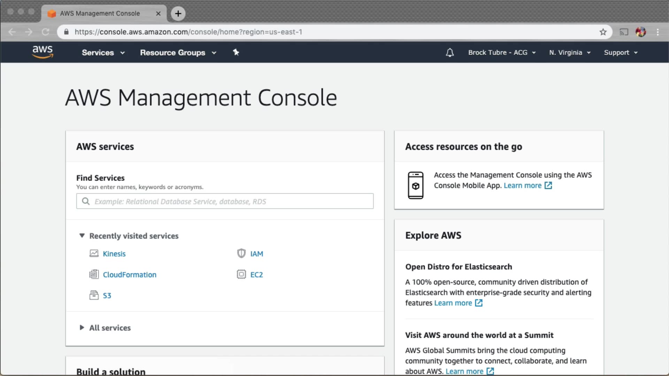Click the Kinesis service icon

[x=94, y=253]
